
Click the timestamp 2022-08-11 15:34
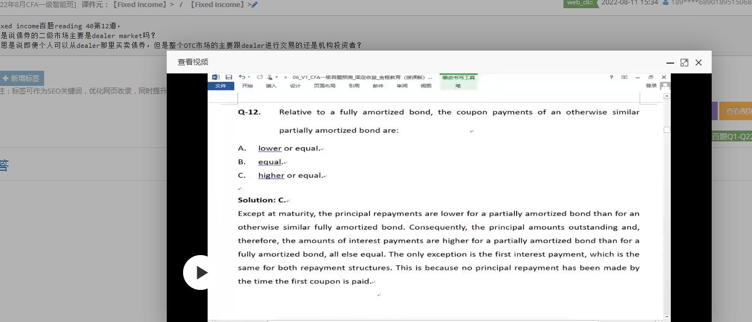pos(629,3)
